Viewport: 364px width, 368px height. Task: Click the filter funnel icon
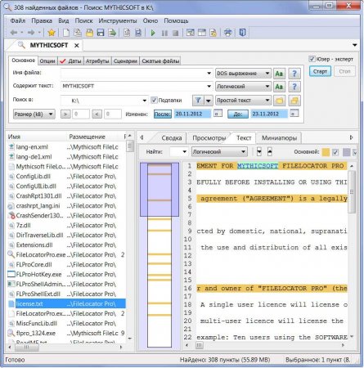click(x=198, y=101)
